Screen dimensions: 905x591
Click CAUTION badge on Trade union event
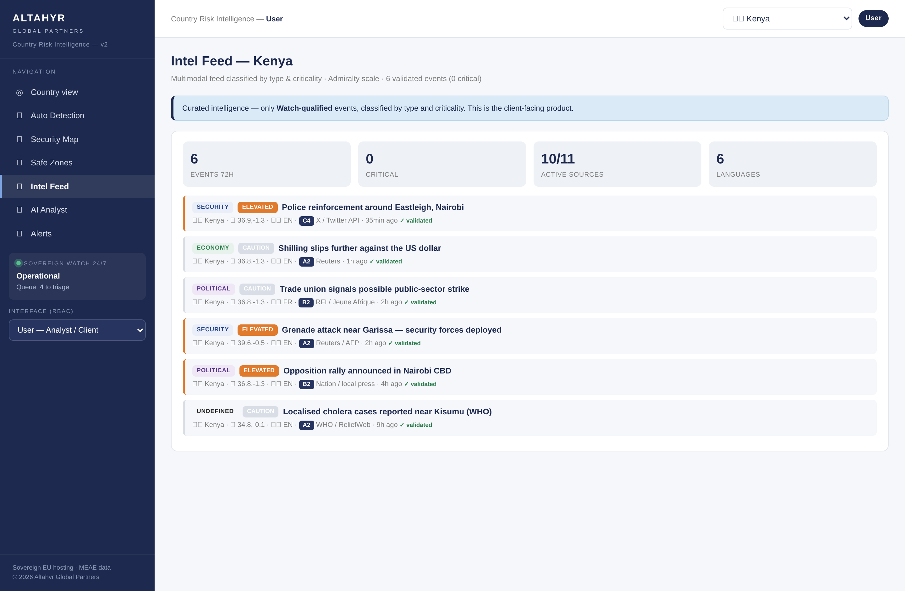click(x=257, y=289)
